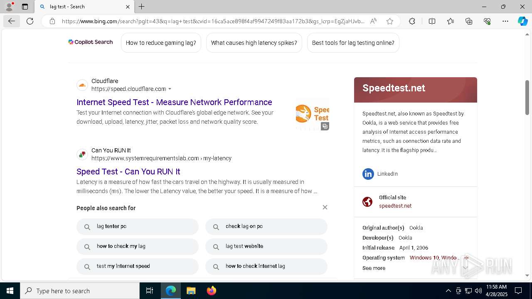Open Speedtest.net knowledge panel title
This screenshot has width=532, height=299.
[394, 88]
